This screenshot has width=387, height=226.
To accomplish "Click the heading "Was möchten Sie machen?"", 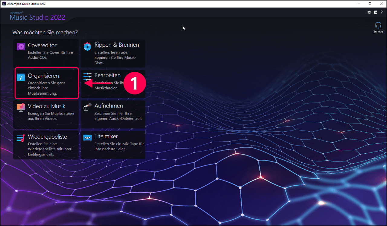I will (45, 32).
